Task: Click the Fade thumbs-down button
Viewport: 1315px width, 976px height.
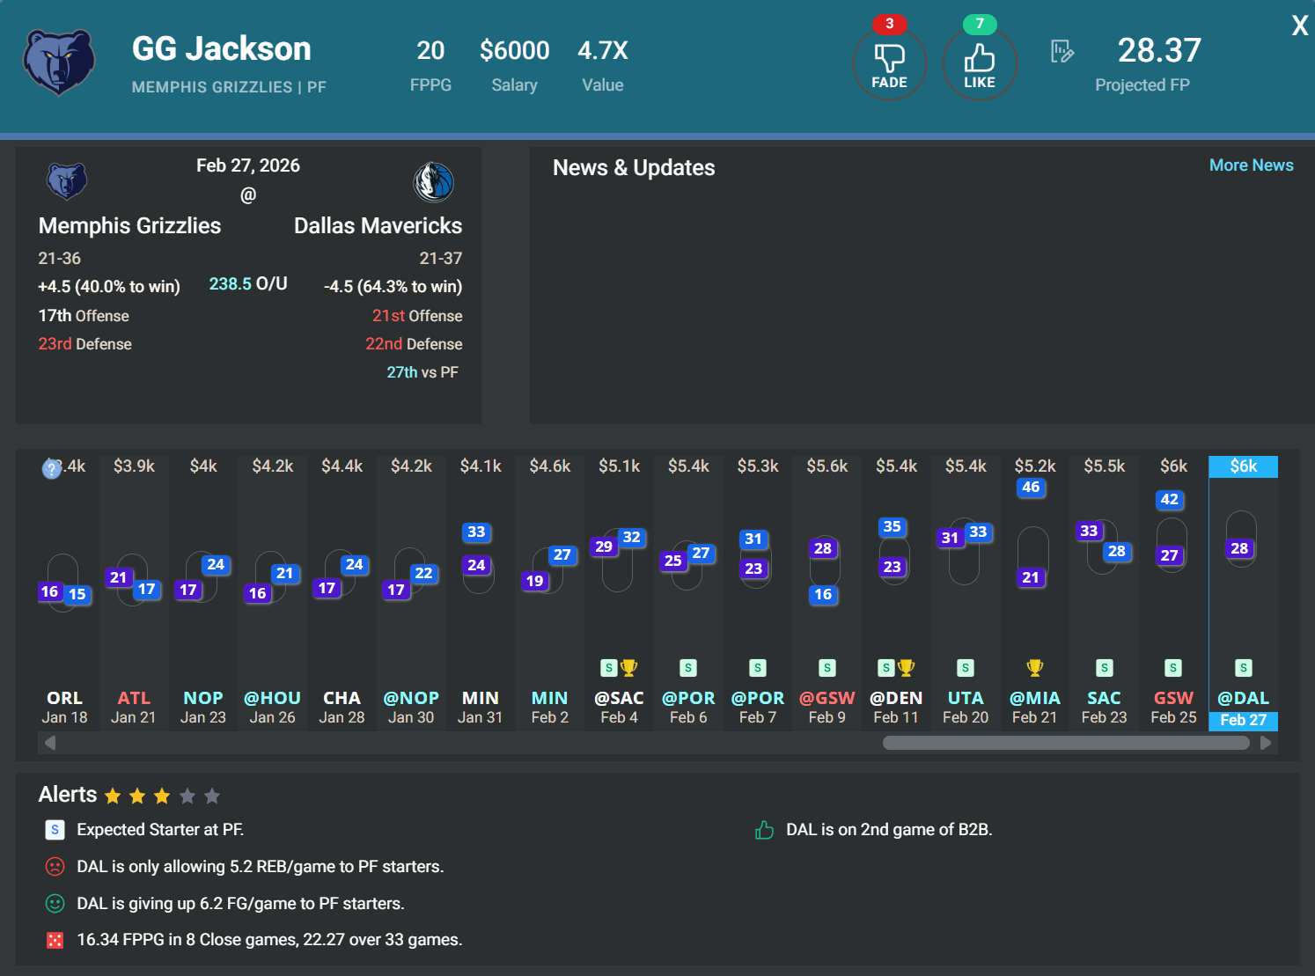Action: [889, 63]
